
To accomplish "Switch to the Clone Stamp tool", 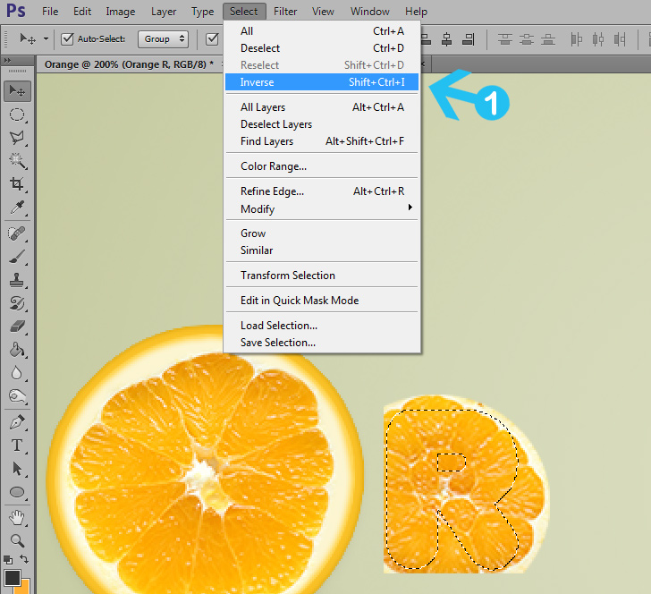I will click(x=17, y=280).
